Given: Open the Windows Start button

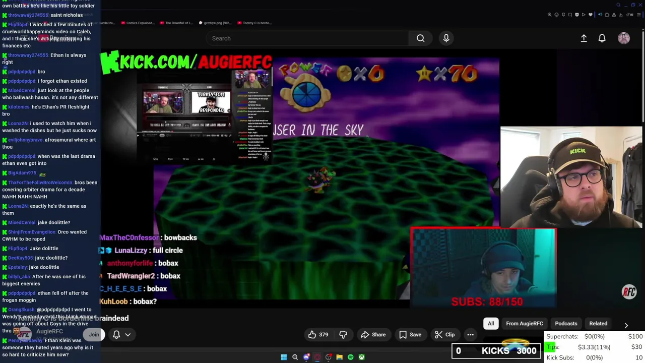Looking at the screenshot, I should point(284,357).
